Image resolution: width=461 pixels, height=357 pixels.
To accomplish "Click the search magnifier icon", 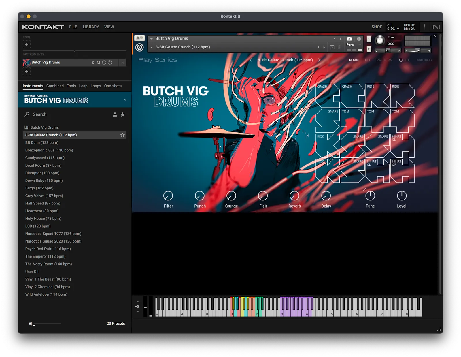I will 27,114.
